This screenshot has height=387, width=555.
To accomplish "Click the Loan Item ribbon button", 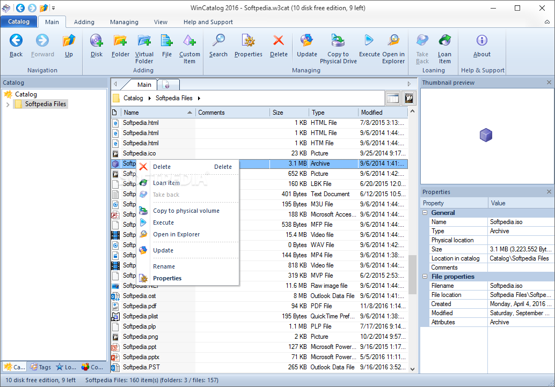I will pos(444,49).
